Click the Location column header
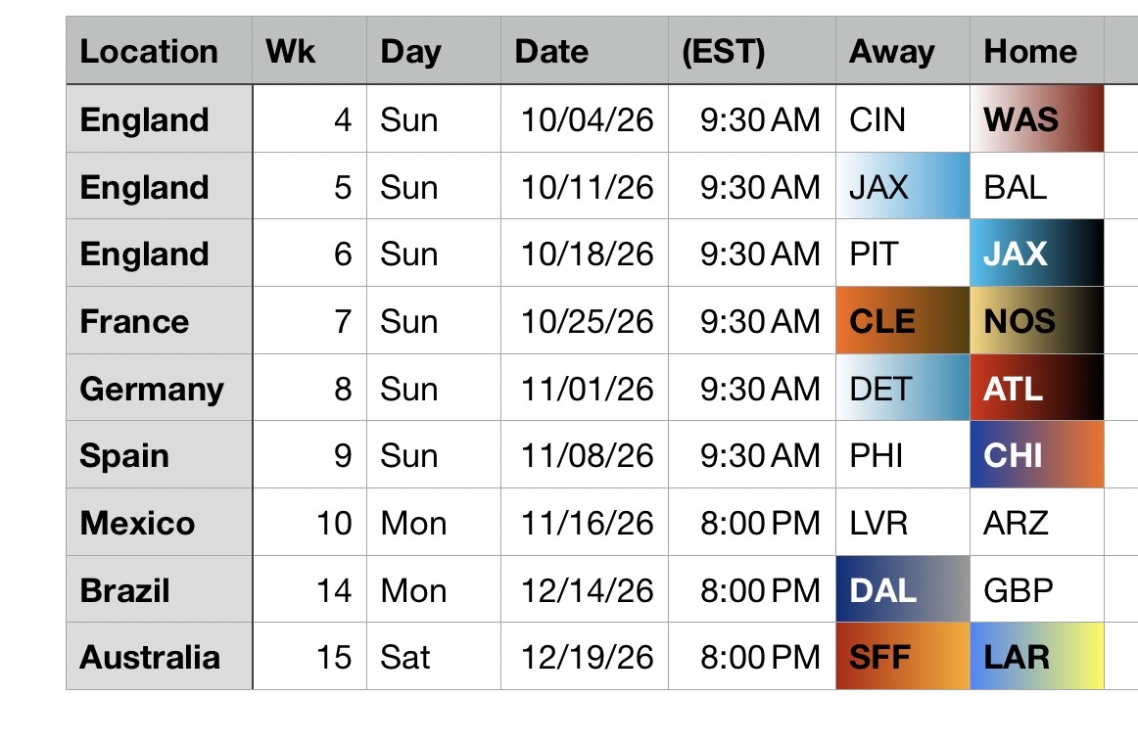Viewport: 1138px width, 743px height. pyautogui.click(x=149, y=51)
